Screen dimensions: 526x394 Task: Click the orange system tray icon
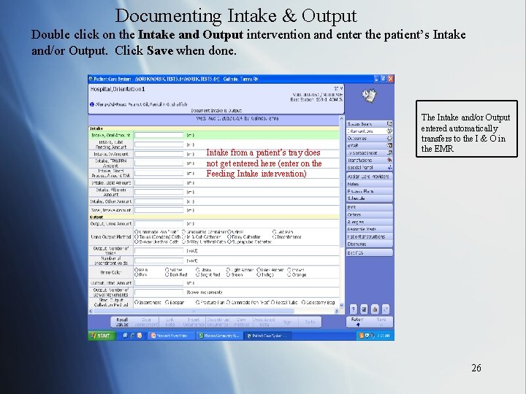coord(362,336)
